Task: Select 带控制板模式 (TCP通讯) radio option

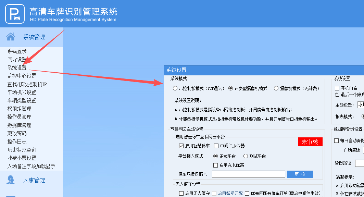Action: click(175, 88)
